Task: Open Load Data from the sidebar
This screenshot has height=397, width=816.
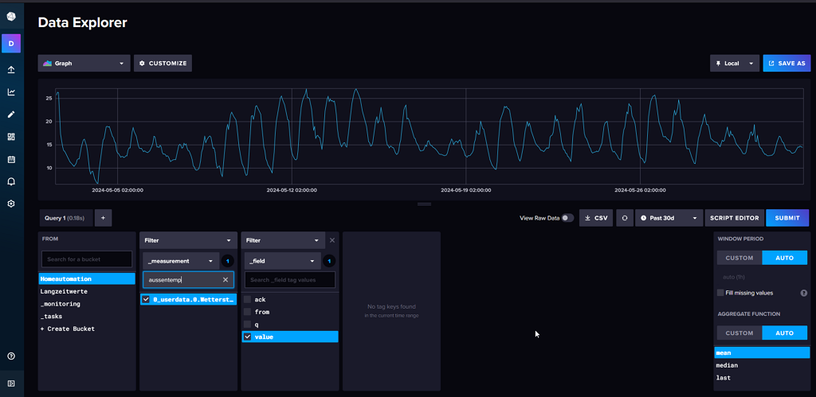Action: [11, 70]
